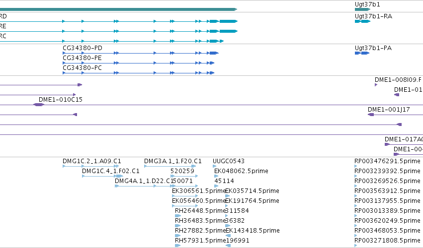Click the UUGC0543 feature label

(229, 161)
